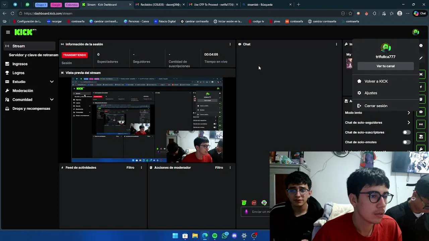This screenshot has height=241, width=429.
Task: Switch to the Recibidos Gmail tab
Action: [x=160, y=5]
